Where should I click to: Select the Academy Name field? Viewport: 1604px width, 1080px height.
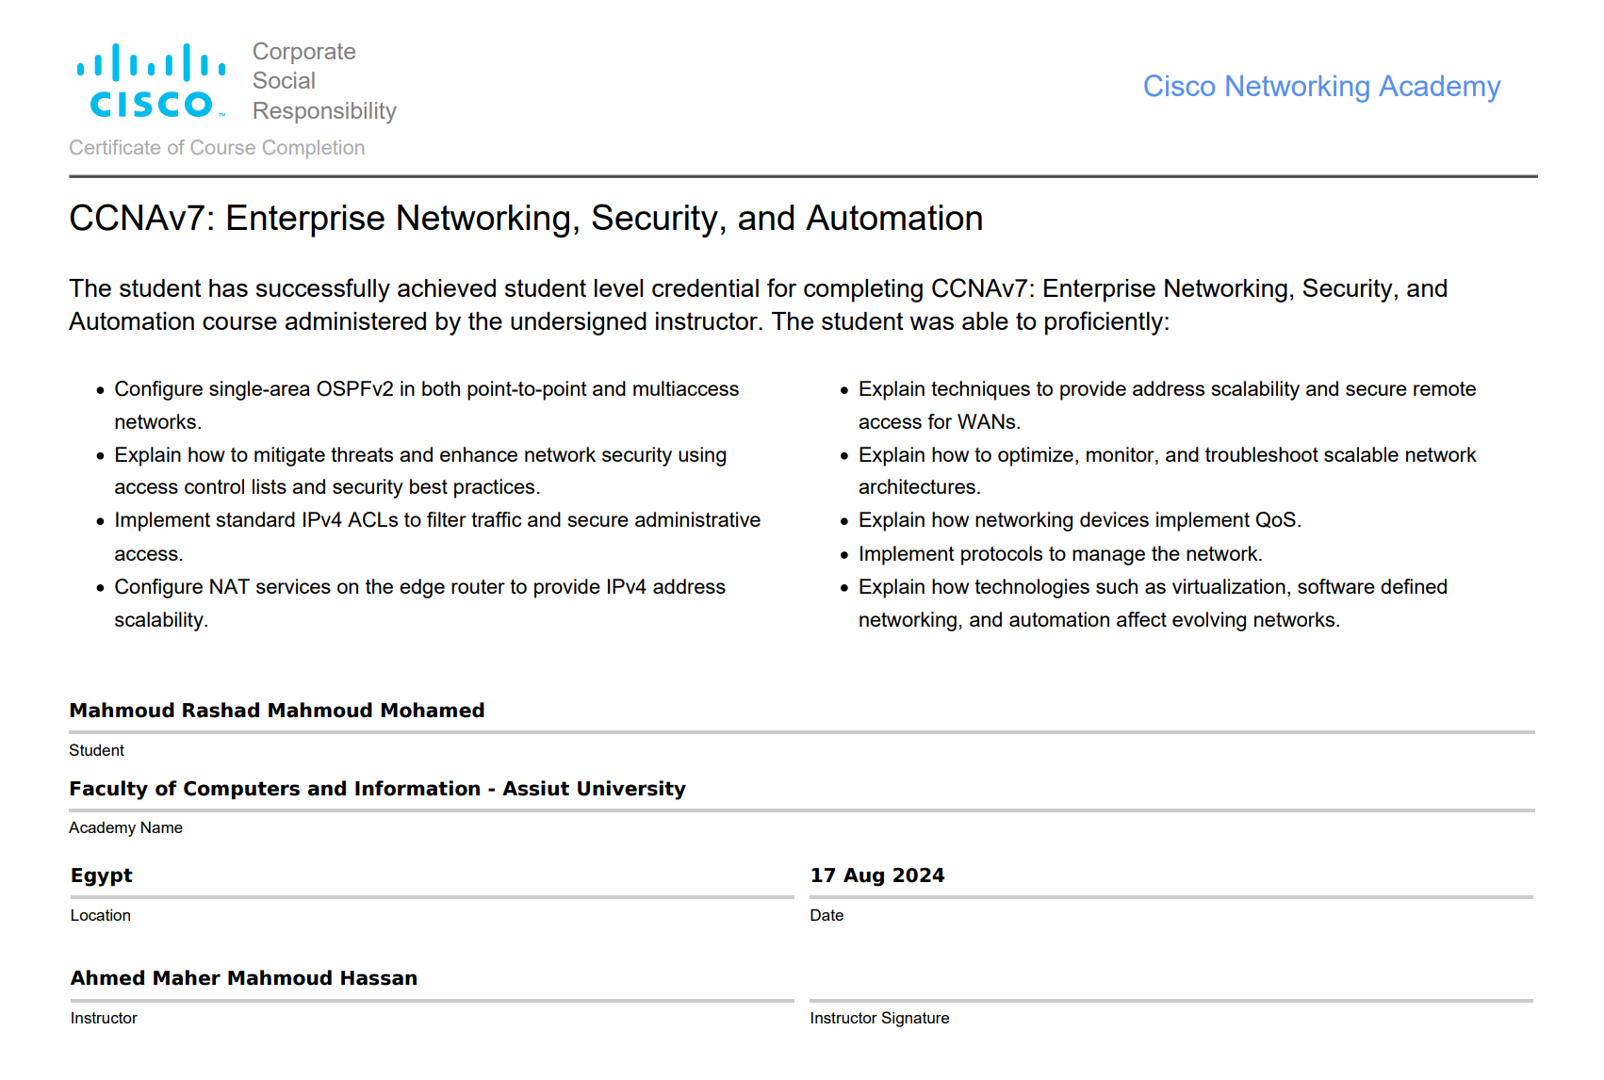125,827
